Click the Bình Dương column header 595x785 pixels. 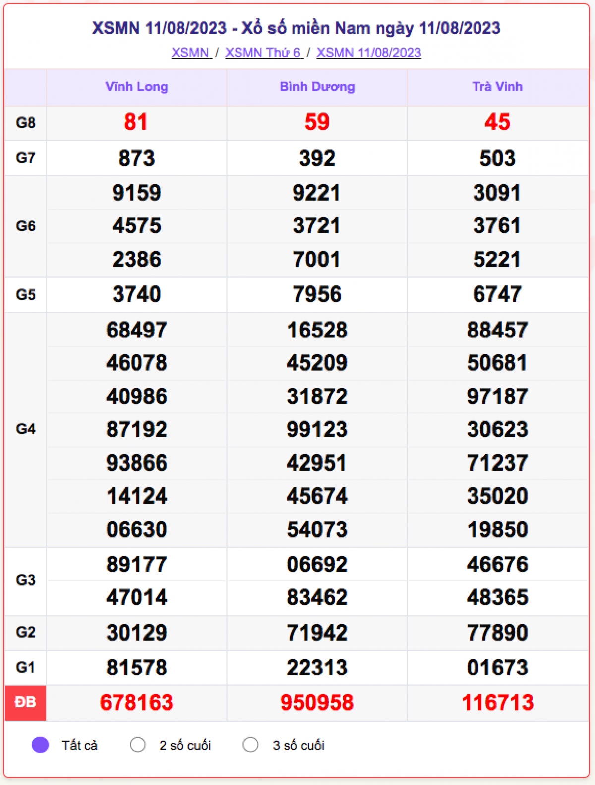[317, 87]
